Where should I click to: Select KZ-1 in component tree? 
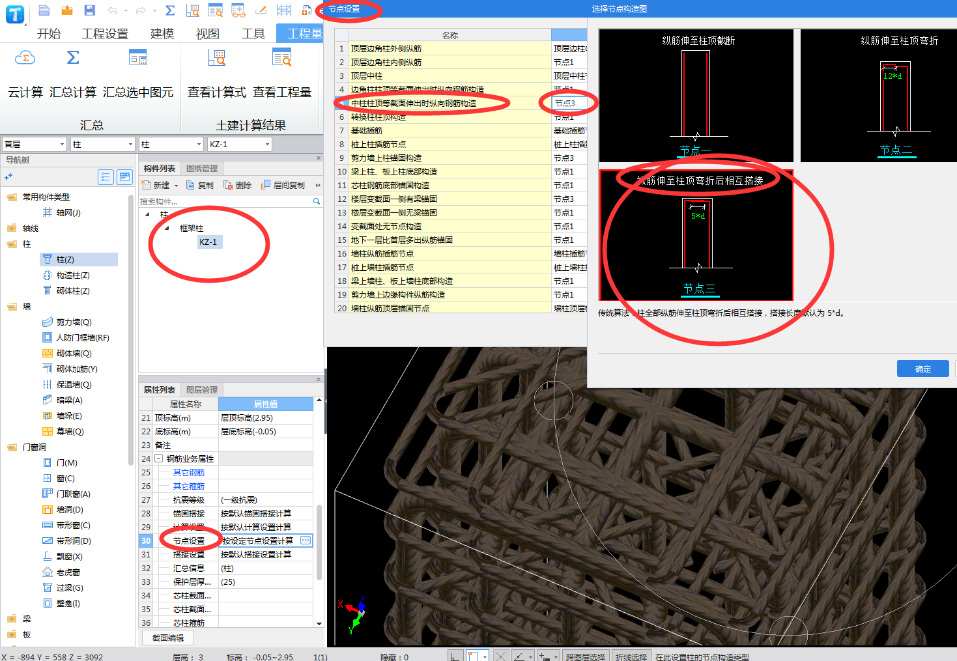(208, 242)
